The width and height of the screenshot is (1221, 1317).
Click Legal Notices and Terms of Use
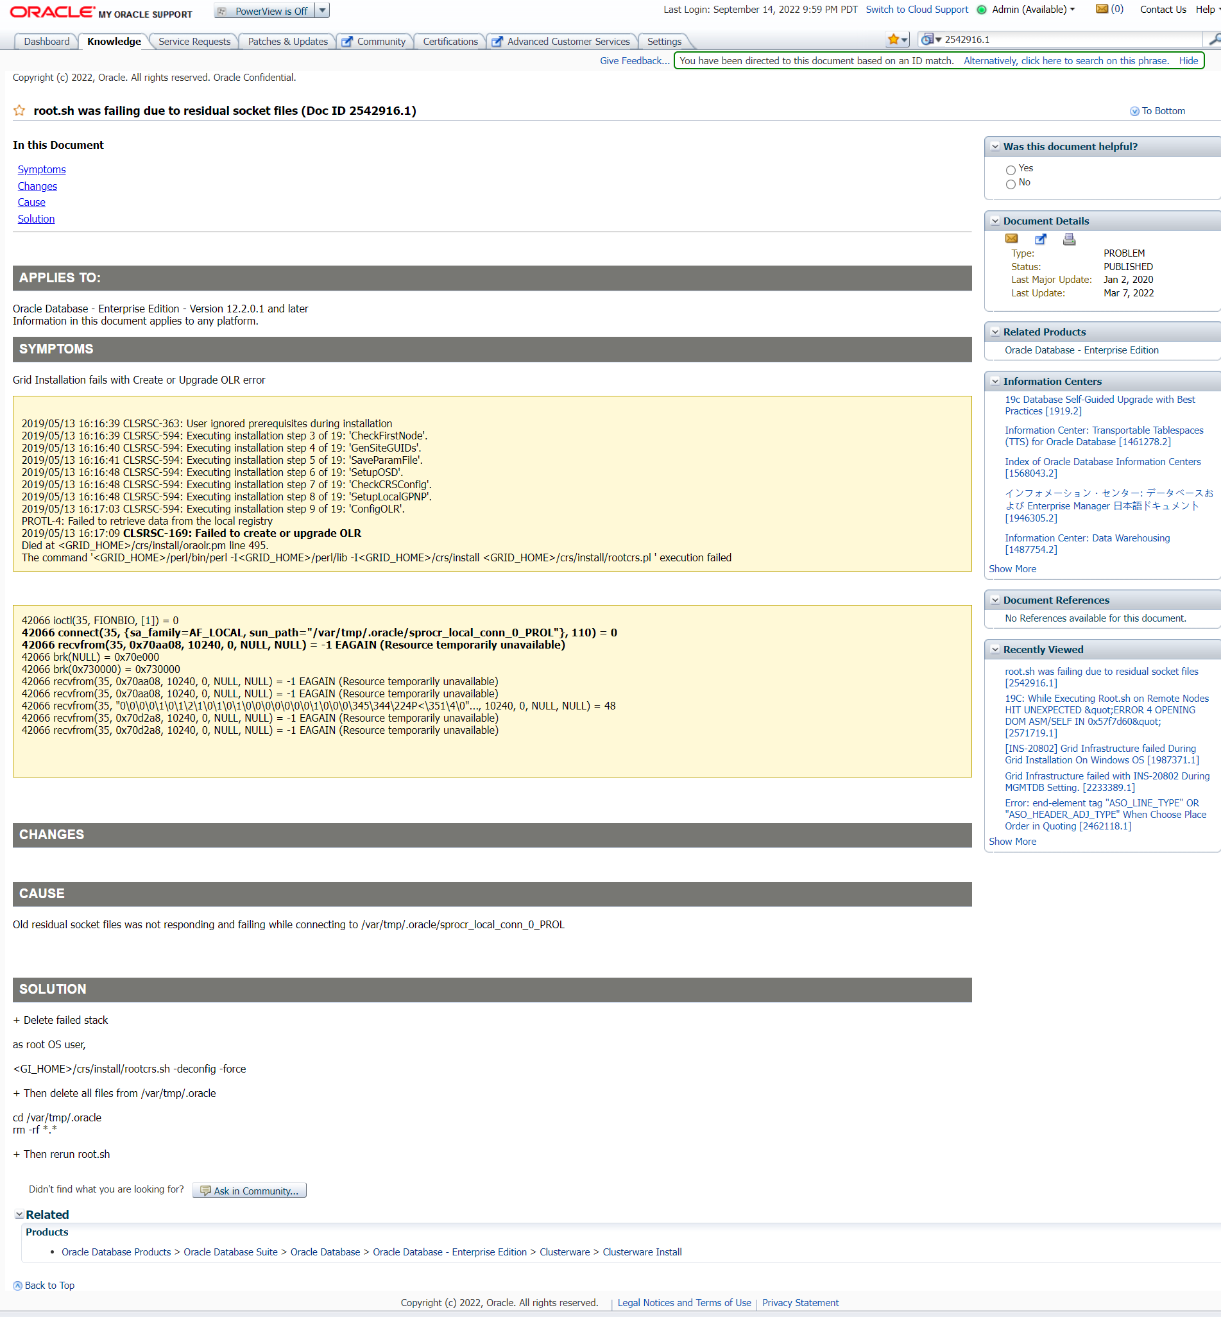point(684,1302)
